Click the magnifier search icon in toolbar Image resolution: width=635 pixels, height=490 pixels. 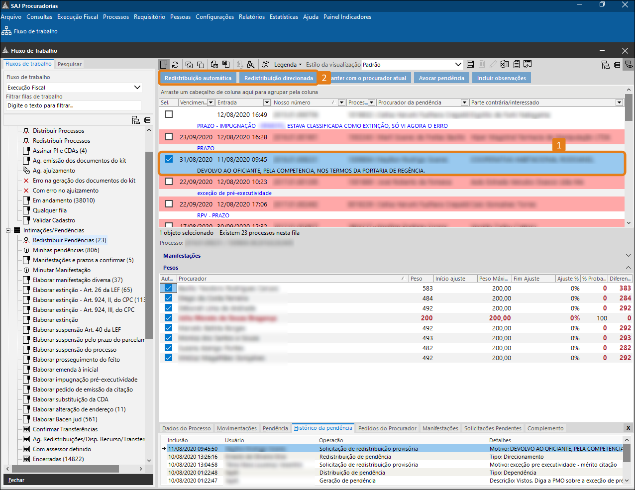251,65
